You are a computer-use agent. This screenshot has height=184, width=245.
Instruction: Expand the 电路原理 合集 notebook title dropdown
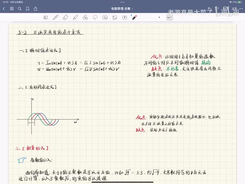pyautogui.click(x=122, y=9)
